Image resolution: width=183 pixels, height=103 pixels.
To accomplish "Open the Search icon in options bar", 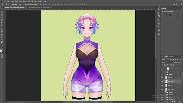I will 174,4.
